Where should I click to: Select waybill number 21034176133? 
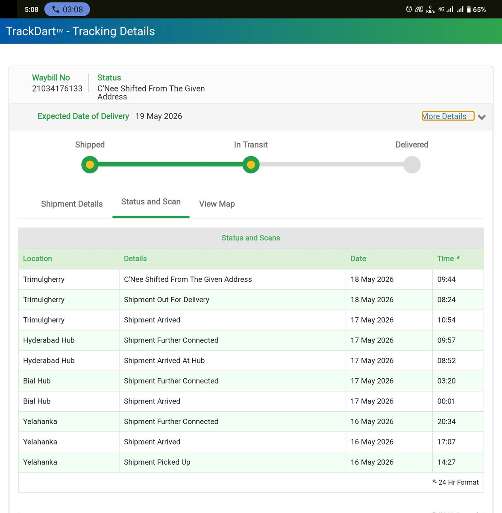57,88
